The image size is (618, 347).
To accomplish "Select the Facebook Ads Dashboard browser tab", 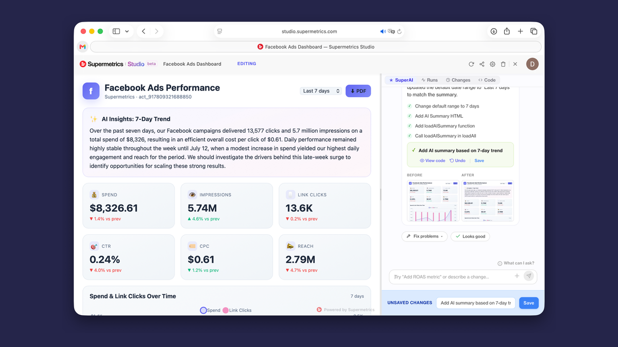I will 316,47.
